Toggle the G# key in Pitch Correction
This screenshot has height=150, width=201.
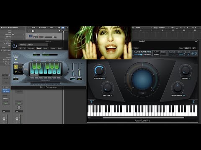click(52, 66)
